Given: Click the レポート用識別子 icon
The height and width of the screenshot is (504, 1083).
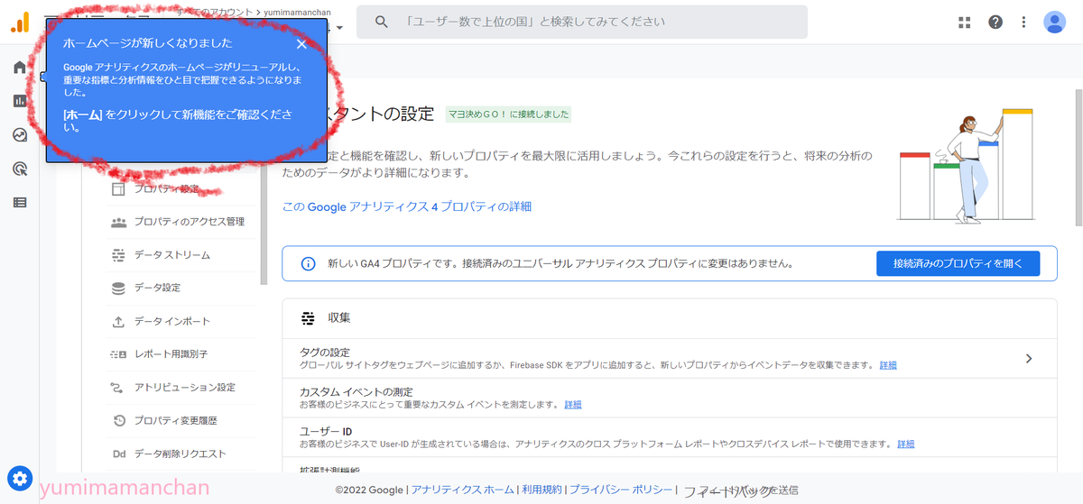Looking at the screenshot, I should pyautogui.click(x=118, y=354).
